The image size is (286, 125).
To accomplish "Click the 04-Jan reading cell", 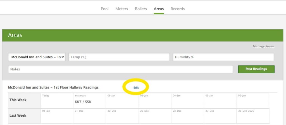I will (187, 101).
